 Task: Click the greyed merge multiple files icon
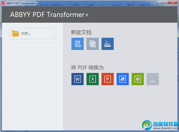[93, 44]
